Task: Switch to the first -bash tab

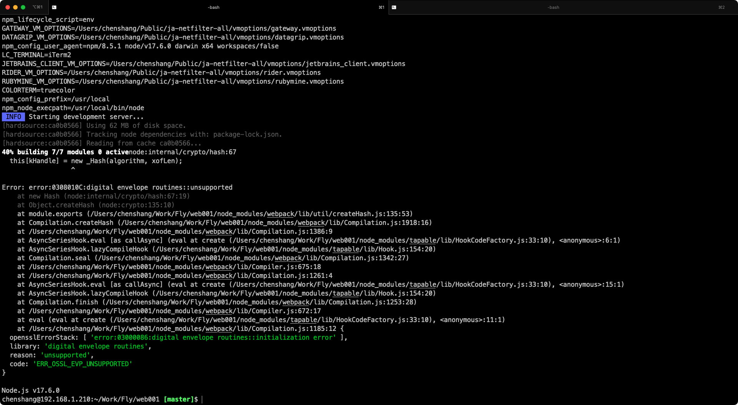Action: coord(213,7)
